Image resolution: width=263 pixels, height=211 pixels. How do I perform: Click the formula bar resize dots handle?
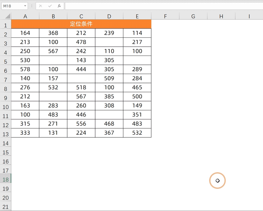[x=32, y=6]
